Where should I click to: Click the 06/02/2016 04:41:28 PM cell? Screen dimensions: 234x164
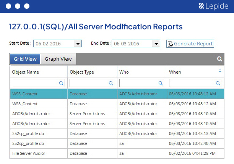[195, 153]
